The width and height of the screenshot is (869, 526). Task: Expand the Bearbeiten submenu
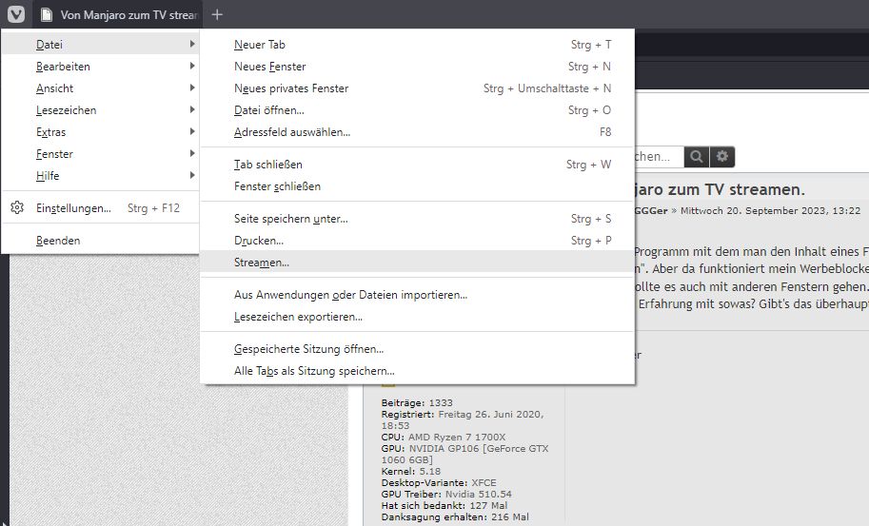pos(63,67)
